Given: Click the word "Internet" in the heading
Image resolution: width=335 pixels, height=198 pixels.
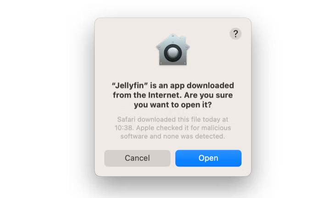Looking at the screenshot, I should 165,95.
